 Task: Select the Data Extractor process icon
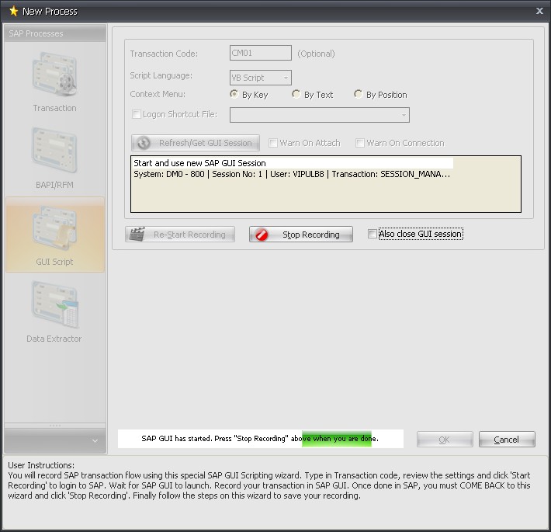coord(54,307)
